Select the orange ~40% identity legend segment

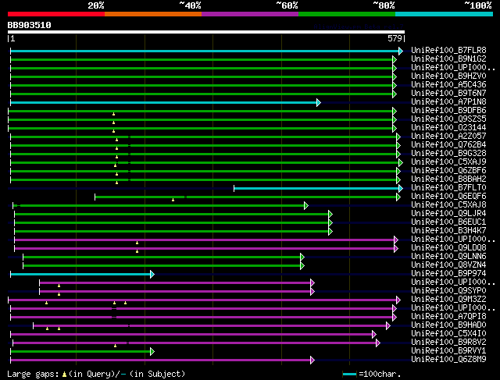(x=153, y=14)
